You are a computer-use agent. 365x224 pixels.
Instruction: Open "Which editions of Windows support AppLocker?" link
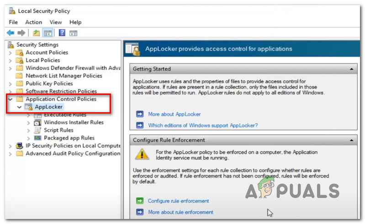click(203, 125)
